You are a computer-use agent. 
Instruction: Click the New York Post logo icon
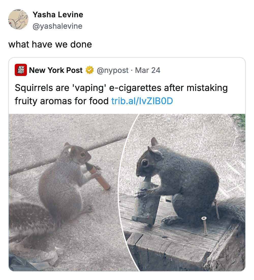(21, 70)
